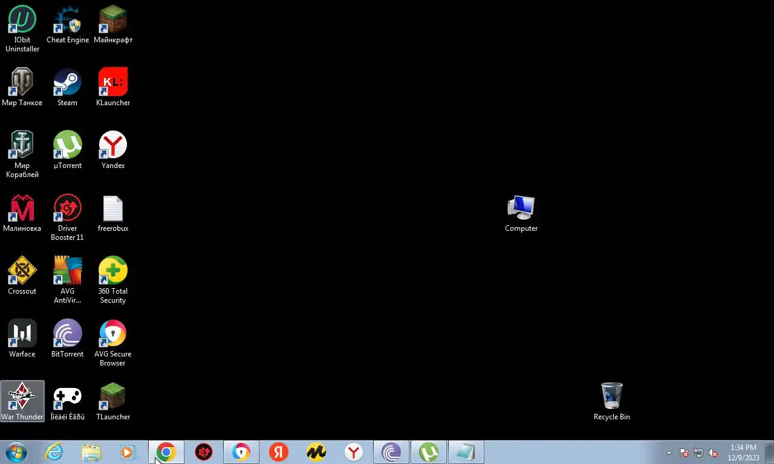This screenshot has height=464, width=774.
Task: Switch to AVG Secure Browser on taskbar
Action: pos(241,452)
